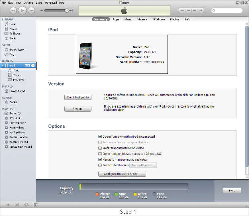249x216 pixels.
Task: Switch to the Music tab
Action: 128,19
